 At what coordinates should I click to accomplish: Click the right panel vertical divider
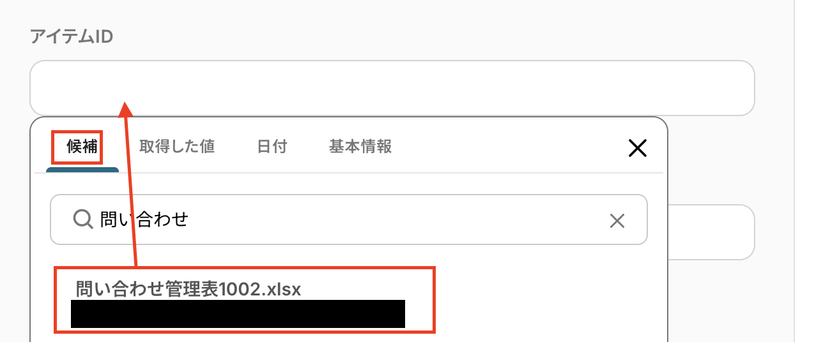(794, 171)
